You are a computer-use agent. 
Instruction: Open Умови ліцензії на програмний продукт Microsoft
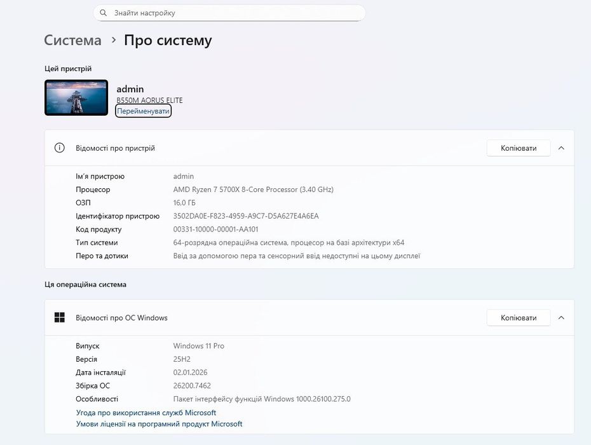point(159,424)
